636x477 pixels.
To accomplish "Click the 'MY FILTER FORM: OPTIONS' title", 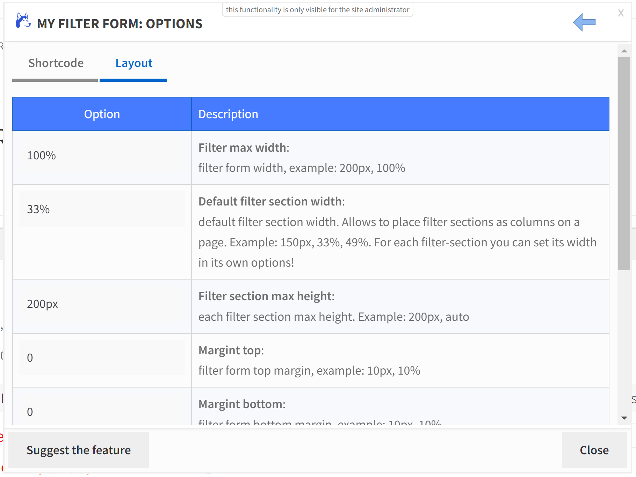I will point(120,24).
